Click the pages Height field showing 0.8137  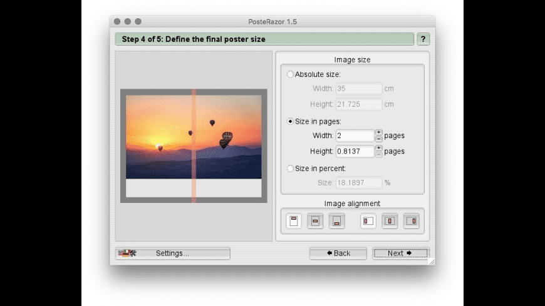tap(355, 151)
